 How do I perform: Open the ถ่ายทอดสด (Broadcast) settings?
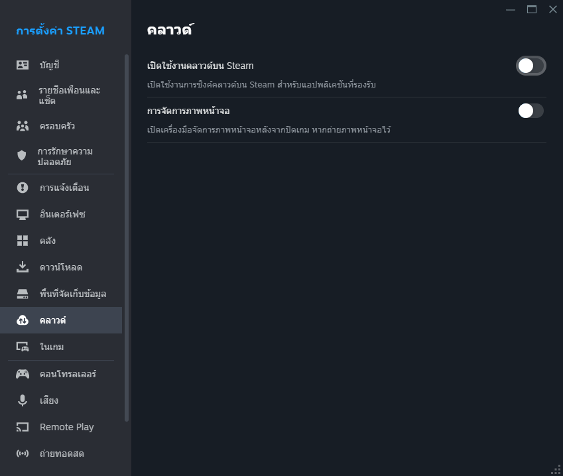pyautogui.click(x=62, y=453)
